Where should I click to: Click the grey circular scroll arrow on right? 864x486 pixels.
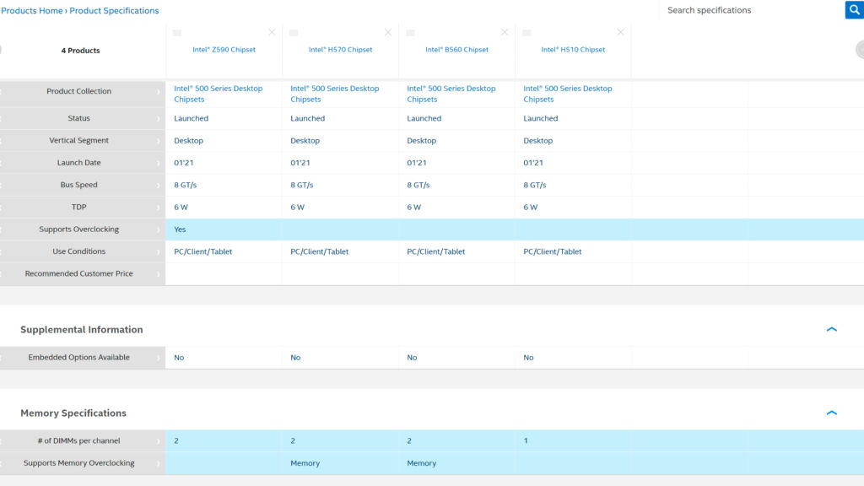point(859,50)
